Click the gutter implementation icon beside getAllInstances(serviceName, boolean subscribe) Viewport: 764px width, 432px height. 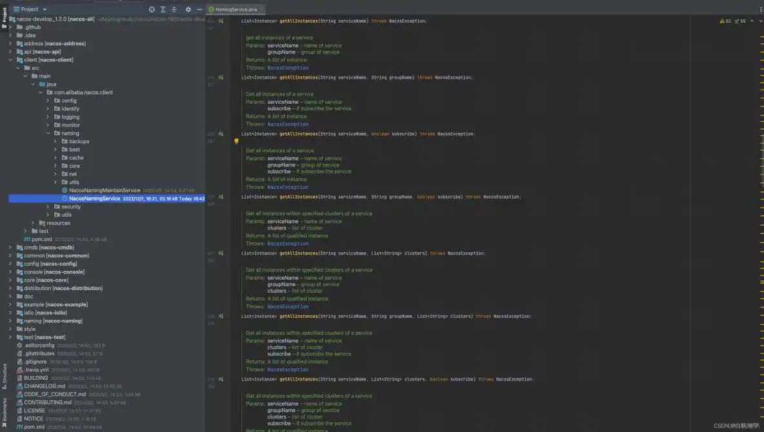click(x=221, y=133)
